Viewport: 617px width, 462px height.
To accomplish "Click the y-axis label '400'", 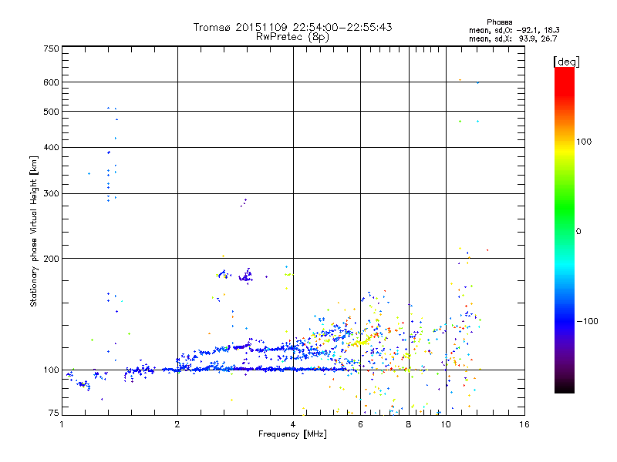I will coord(51,148).
